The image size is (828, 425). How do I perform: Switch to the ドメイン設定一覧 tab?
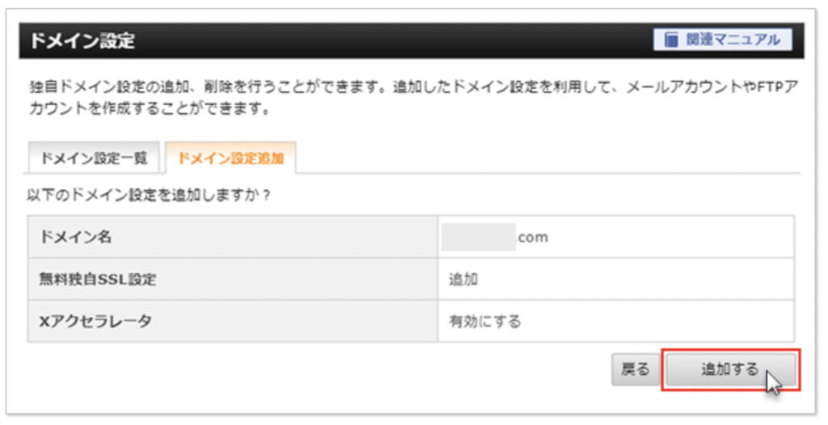[94, 158]
